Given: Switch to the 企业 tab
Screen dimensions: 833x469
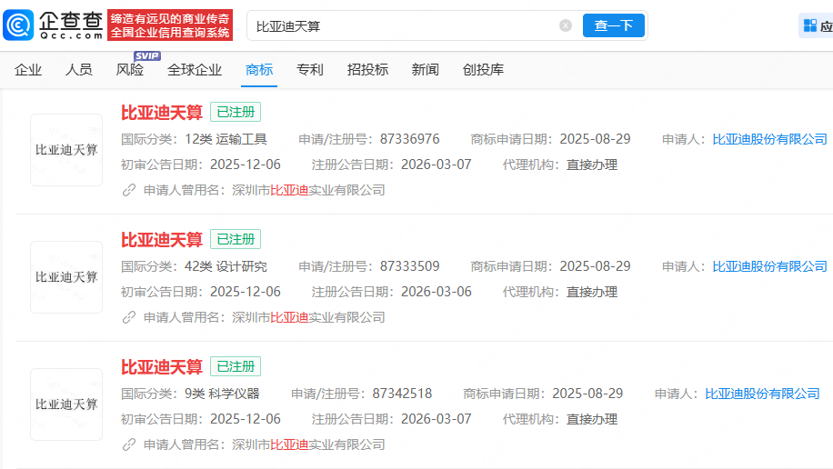Looking at the screenshot, I should click(28, 70).
